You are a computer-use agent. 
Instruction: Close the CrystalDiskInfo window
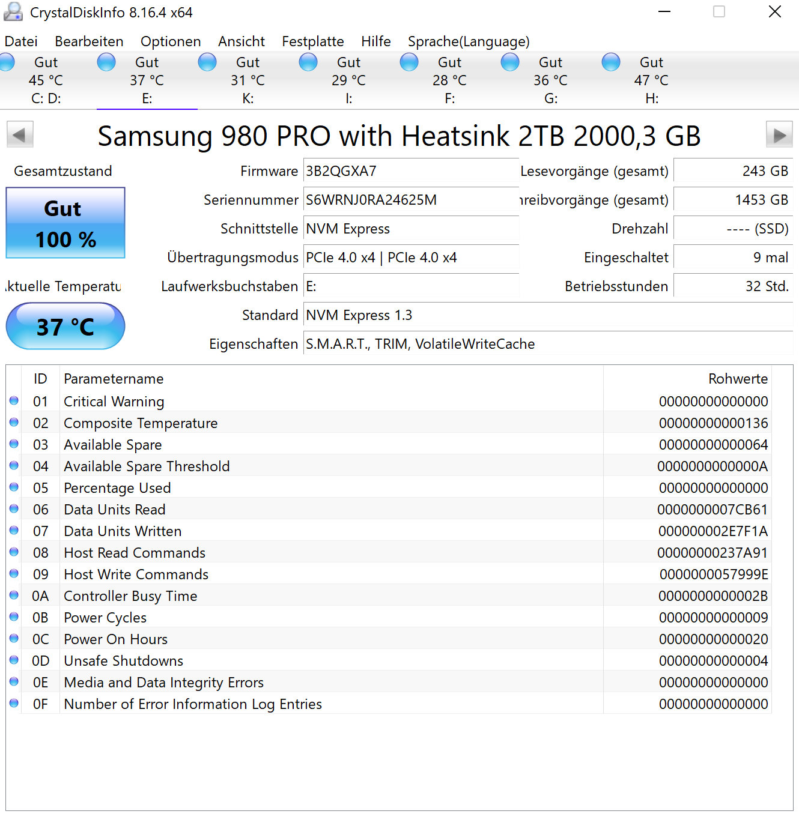775,12
